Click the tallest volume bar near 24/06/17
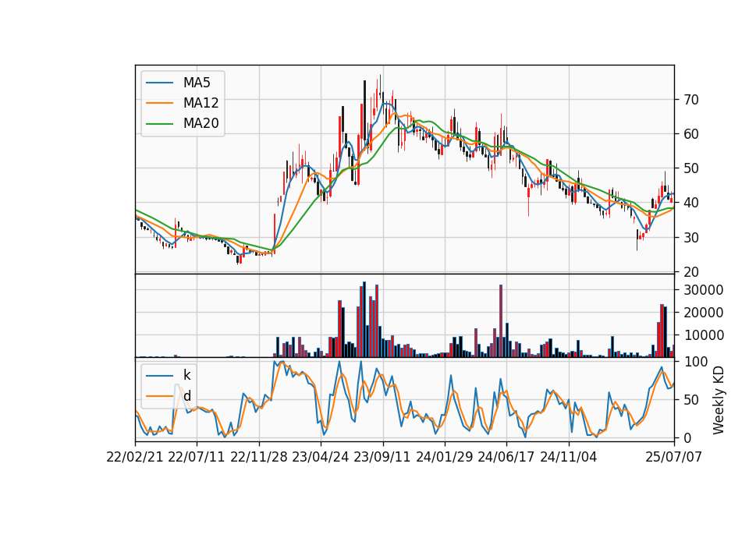Viewport: 749px width, 538px height. (x=501, y=321)
